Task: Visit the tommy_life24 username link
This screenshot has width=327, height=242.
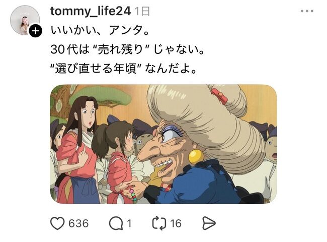Action: (x=91, y=11)
